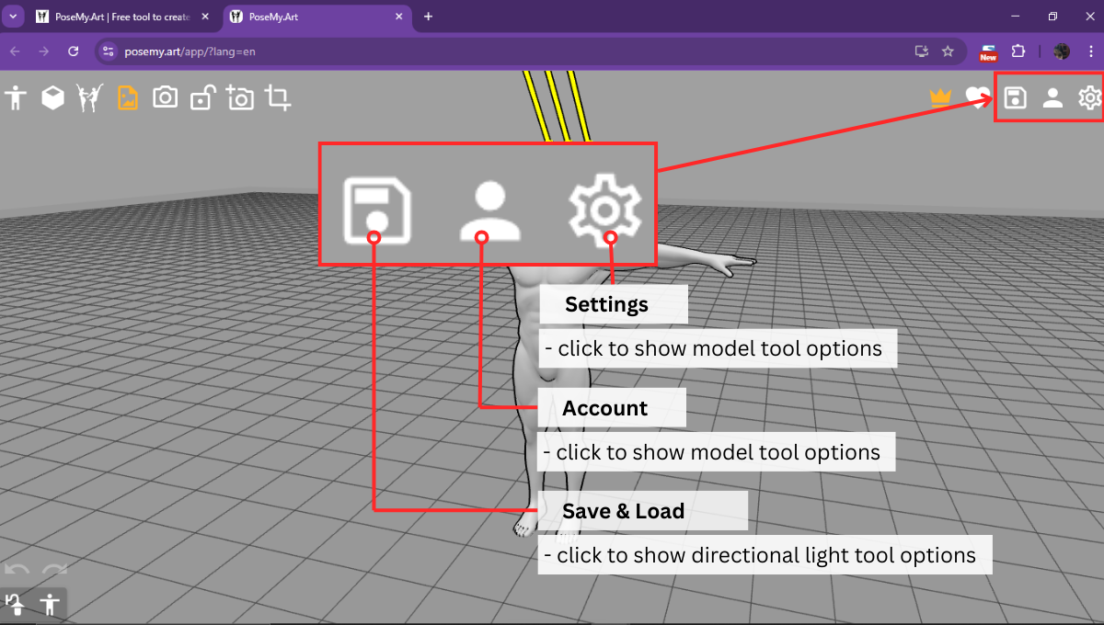Viewport: 1104px width, 625px height.
Task: Click the camera with plus sign icon
Action: [240, 97]
